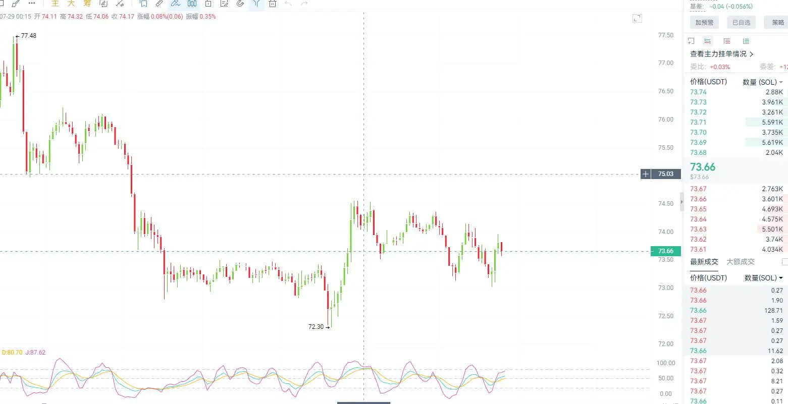Click the 128.71 trade quantity row
The height and width of the screenshot is (404, 788).
738,311
